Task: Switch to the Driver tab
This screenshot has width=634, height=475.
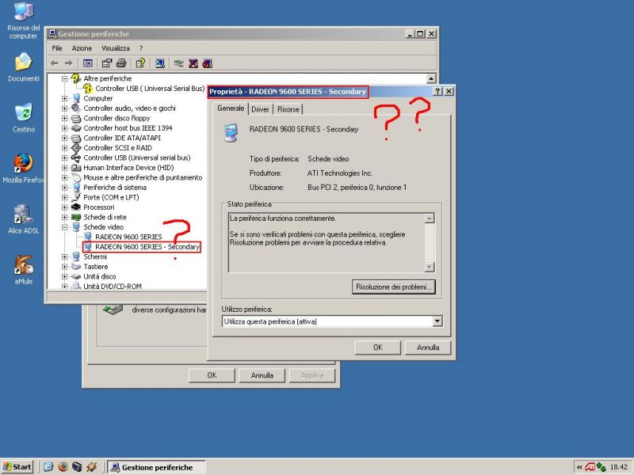Action: (260, 109)
